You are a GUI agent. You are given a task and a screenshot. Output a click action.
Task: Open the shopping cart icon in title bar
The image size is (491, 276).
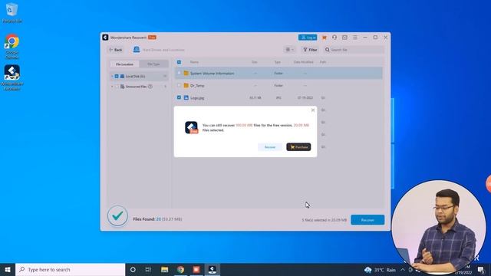click(324, 38)
